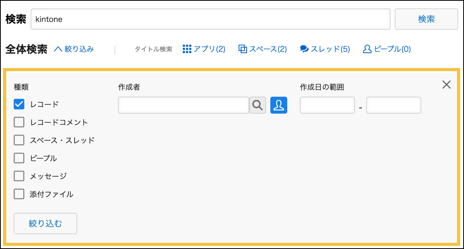
Task: Click the スレッド speech bubble icon
Action: (x=304, y=49)
